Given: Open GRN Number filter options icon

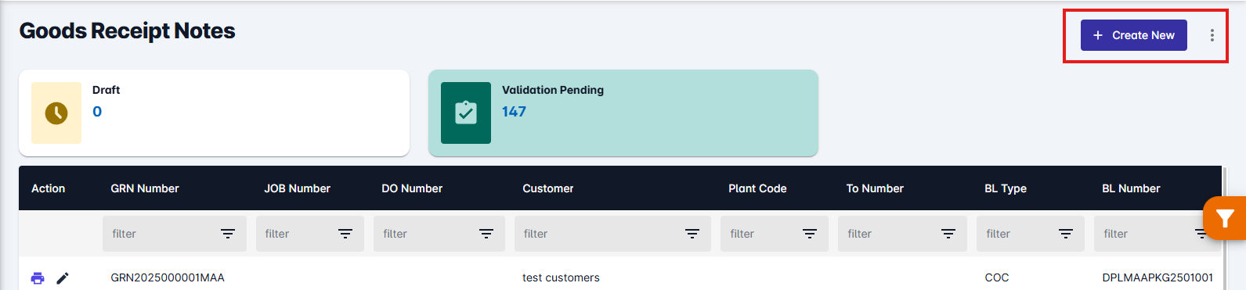Looking at the screenshot, I should coord(228,234).
